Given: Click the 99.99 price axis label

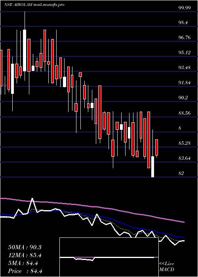Looking at the screenshot, I should click(185, 8).
